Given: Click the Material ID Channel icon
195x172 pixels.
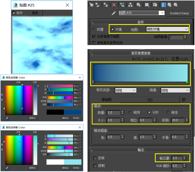Looking at the screenshot, I should [x=147, y=5].
